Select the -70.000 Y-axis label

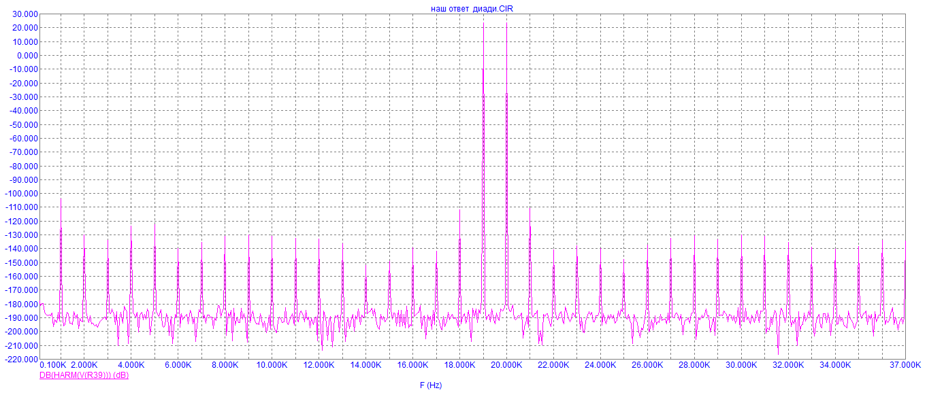click(25, 152)
